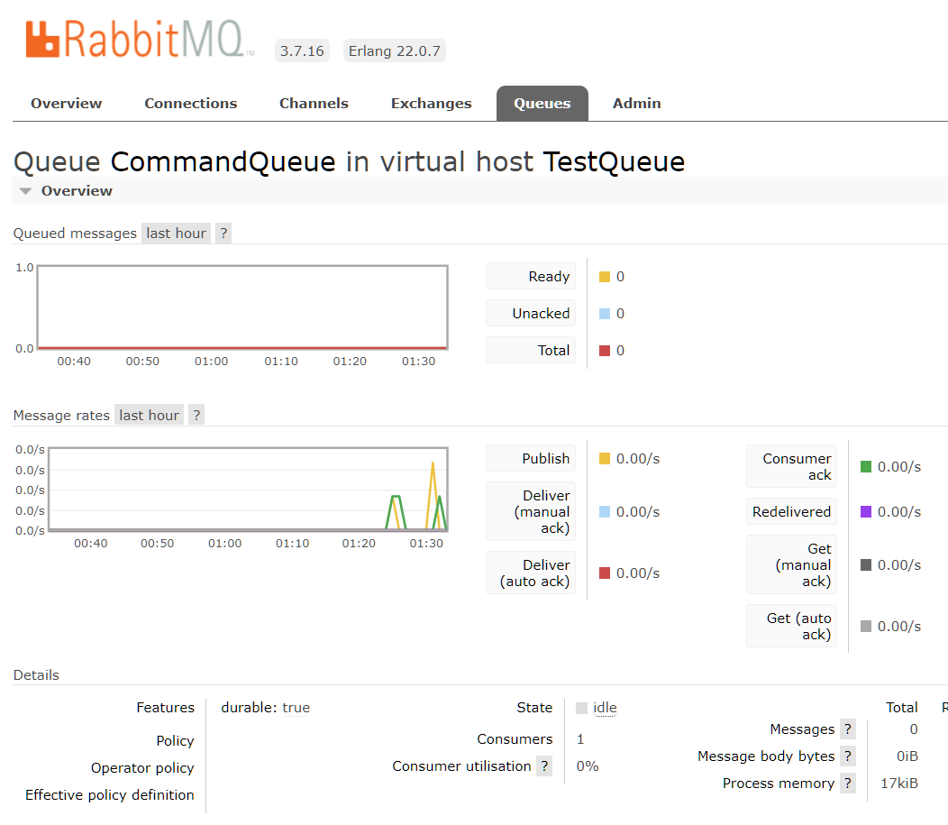Click the 3.7.16 version badge
Image resolution: width=948 pixels, height=825 pixels.
tap(302, 50)
